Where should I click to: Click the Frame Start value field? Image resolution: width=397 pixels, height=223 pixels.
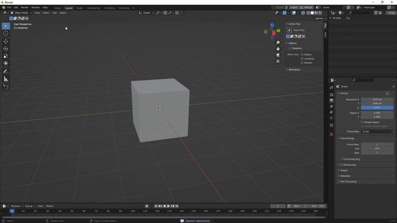[x=377, y=144]
